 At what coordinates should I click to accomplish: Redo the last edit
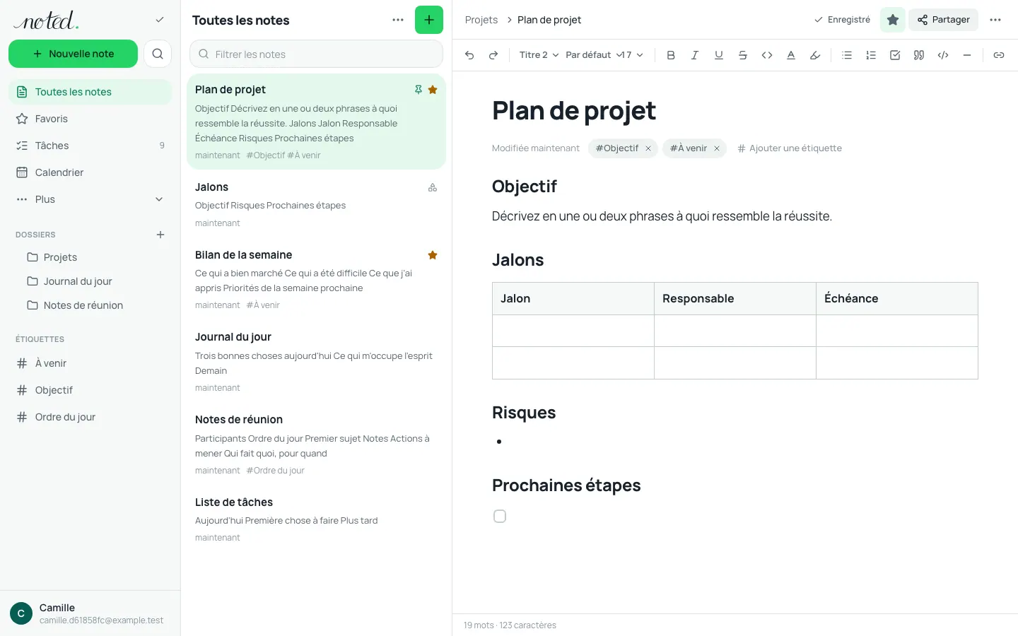pyautogui.click(x=493, y=55)
